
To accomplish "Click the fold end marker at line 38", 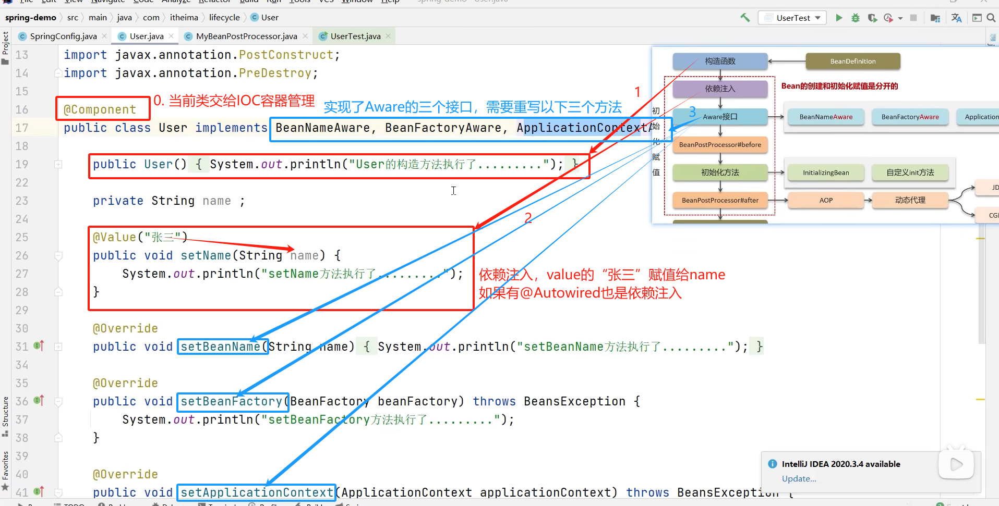I will [x=58, y=438].
